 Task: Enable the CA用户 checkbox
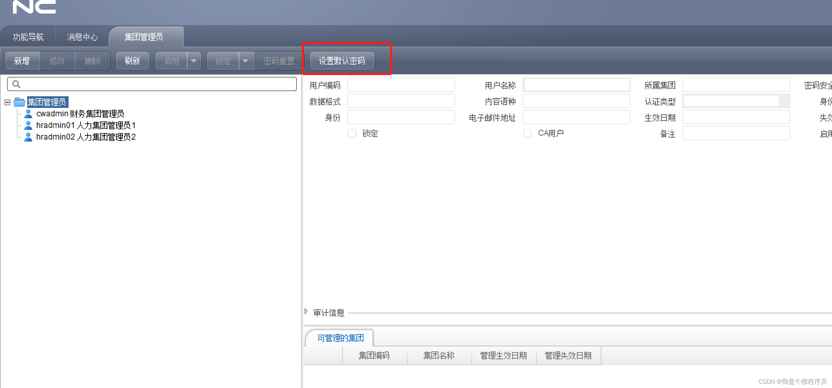(x=527, y=133)
